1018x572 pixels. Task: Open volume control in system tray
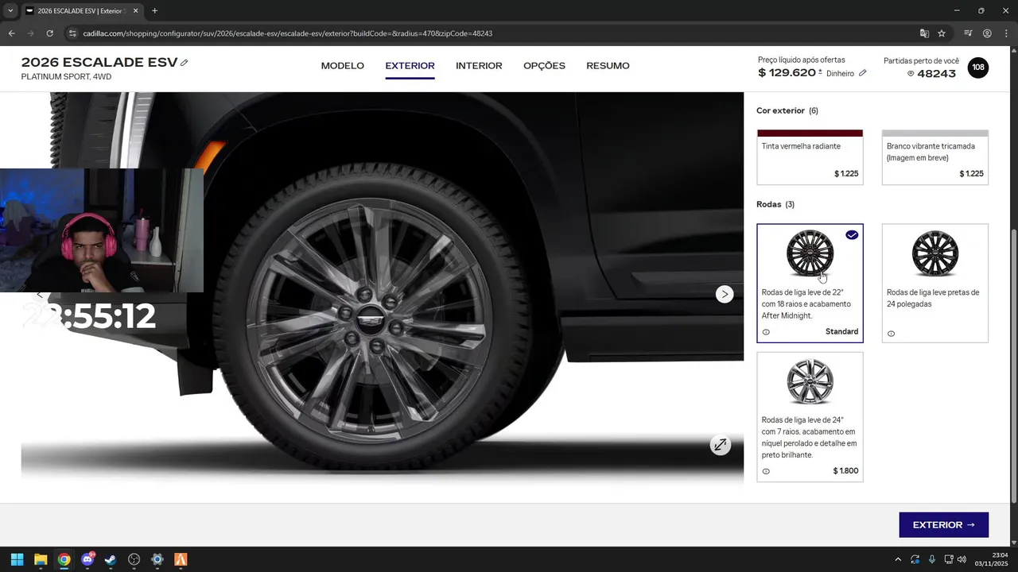[962, 559]
